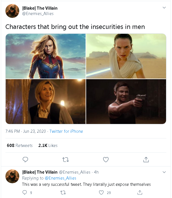Open the top-left photo of woman in red-blue suit

tap(46, 56)
